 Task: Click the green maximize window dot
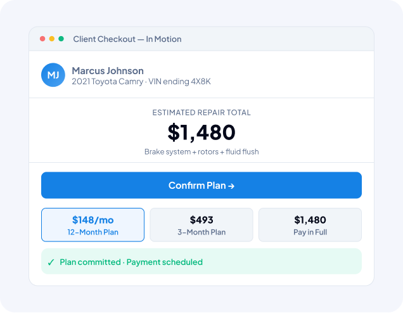[x=61, y=39]
